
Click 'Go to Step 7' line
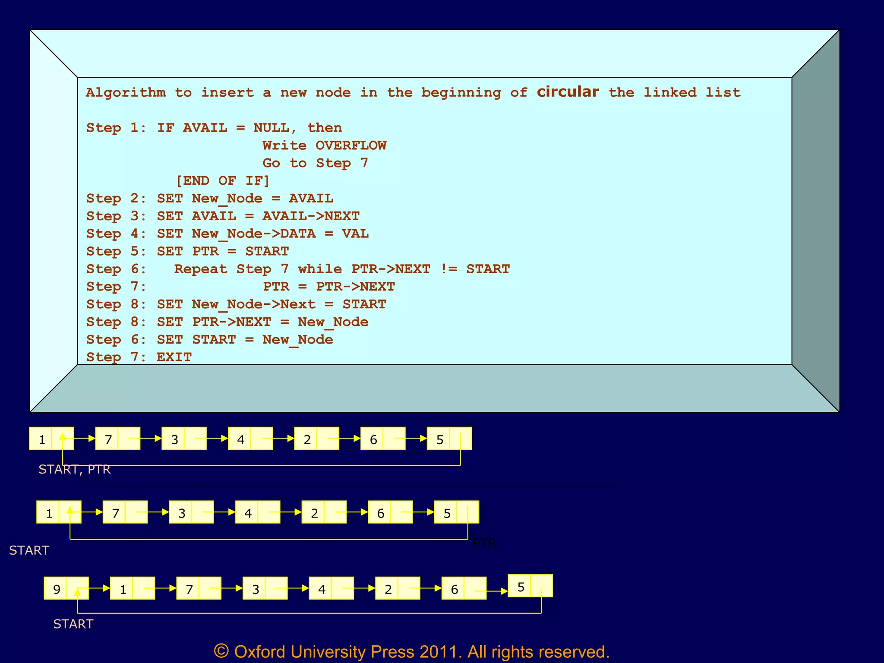(x=315, y=163)
